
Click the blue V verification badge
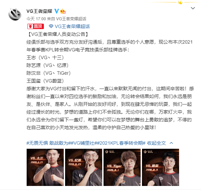point(57,11)
